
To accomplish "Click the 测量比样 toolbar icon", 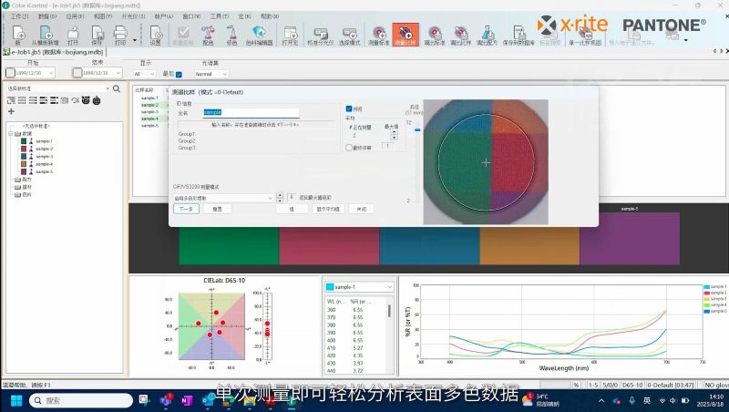I will 405,36.
